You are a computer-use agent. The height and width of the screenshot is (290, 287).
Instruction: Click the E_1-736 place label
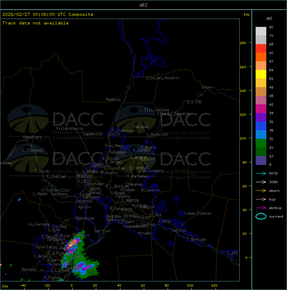[x=194, y=102]
